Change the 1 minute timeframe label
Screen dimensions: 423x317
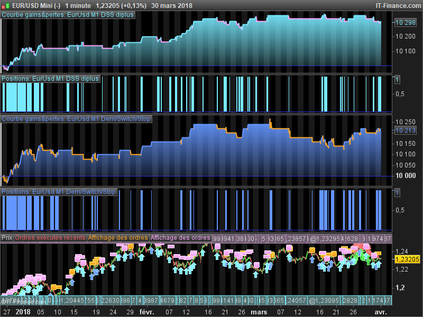coord(78,6)
